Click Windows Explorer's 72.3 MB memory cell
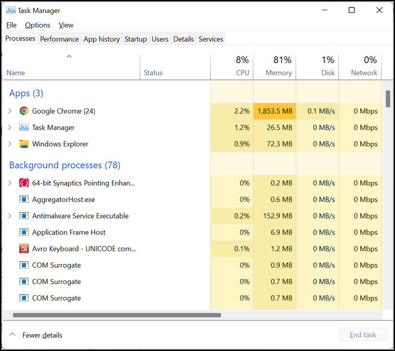This screenshot has width=395, height=351. (275, 144)
